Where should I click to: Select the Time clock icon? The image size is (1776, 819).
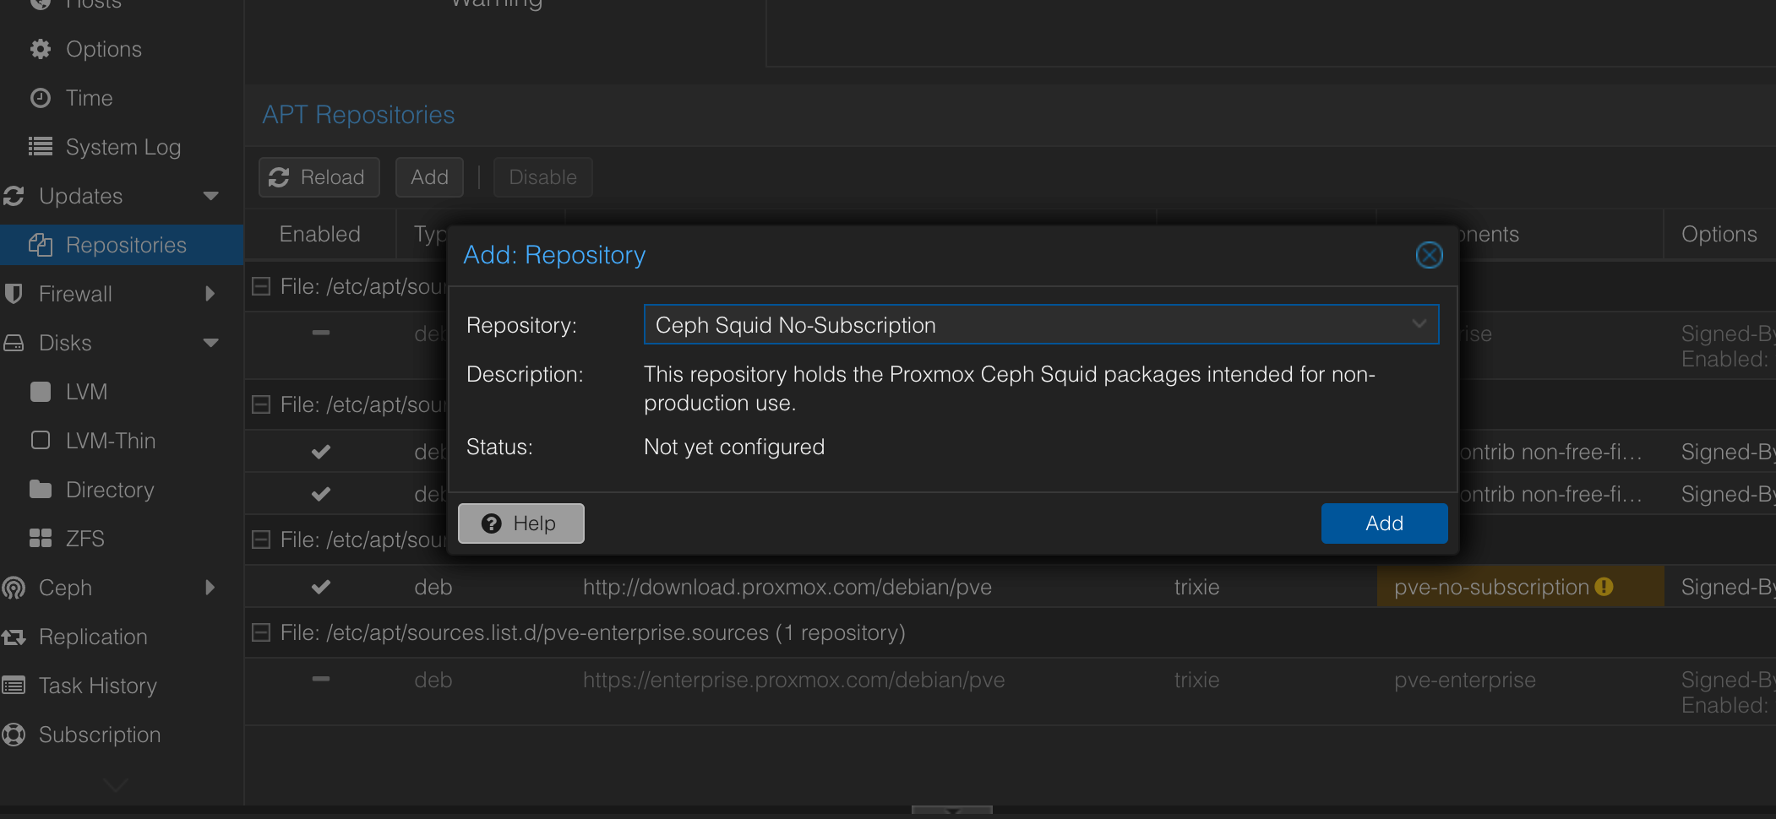point(41,97)
